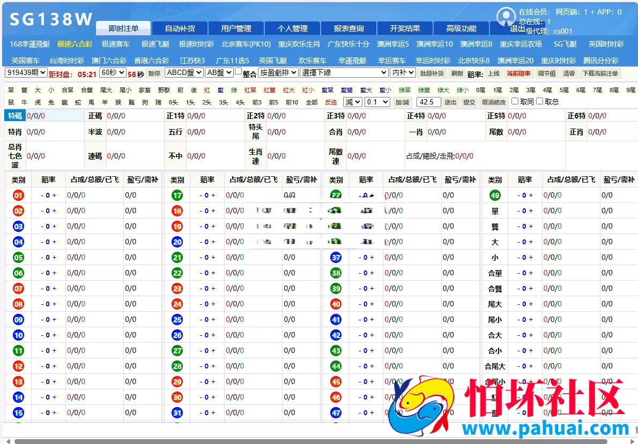Open the 按盈虧排 sort dropdown
Image resolution: width=638 pixels, height=444 pixels.
[278, 73]
